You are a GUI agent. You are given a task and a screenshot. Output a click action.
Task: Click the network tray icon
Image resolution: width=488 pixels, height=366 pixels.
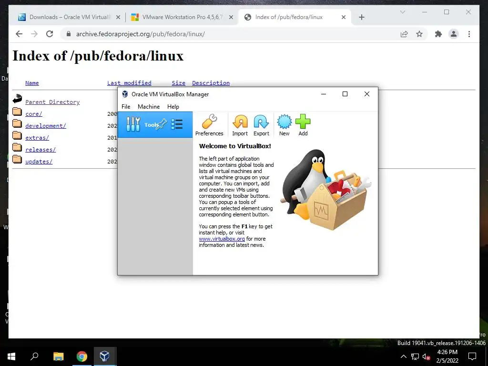coord(415,356)
